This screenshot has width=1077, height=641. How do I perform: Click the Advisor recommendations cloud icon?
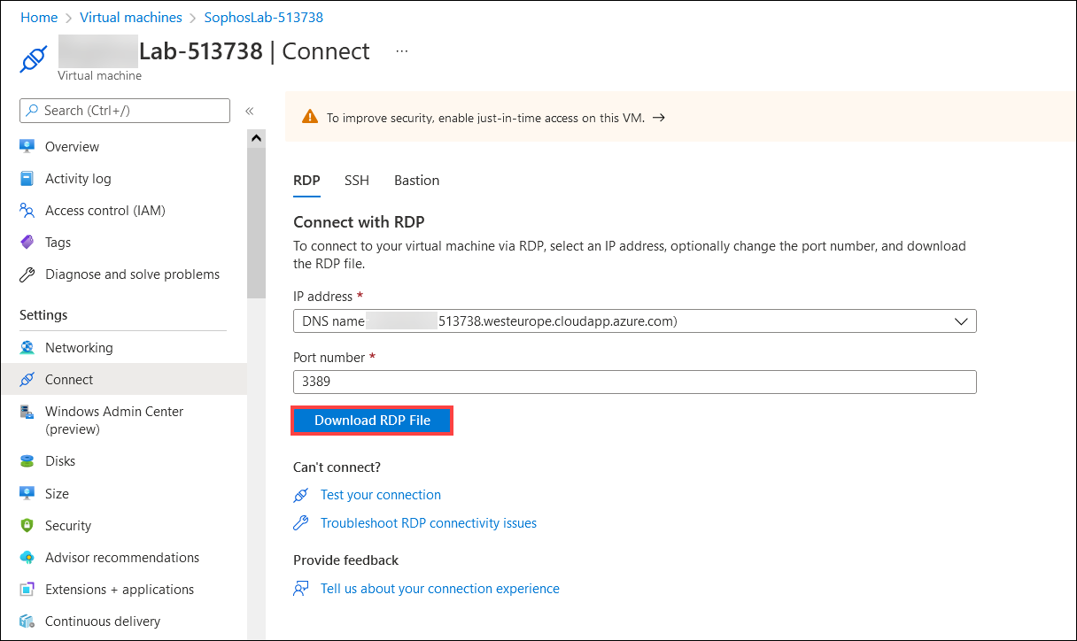pyautogui.click(x=27, y=557)
